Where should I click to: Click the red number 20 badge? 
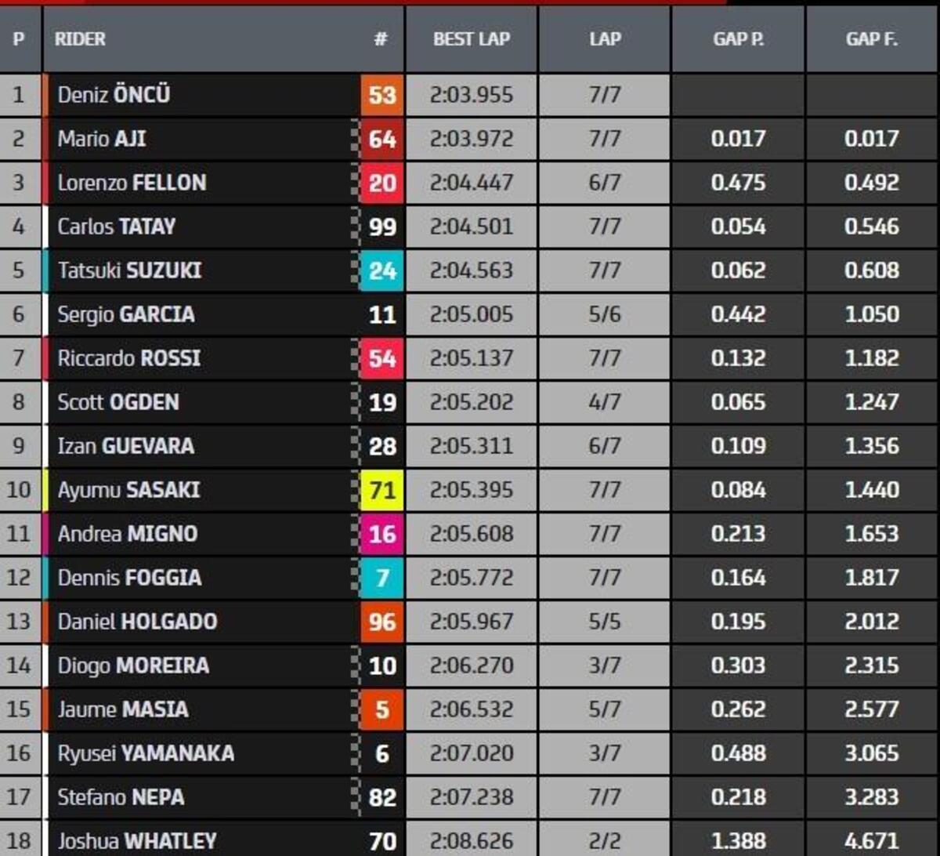(381, 183)
